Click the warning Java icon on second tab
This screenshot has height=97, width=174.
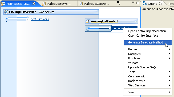click(x=44, y=4)
